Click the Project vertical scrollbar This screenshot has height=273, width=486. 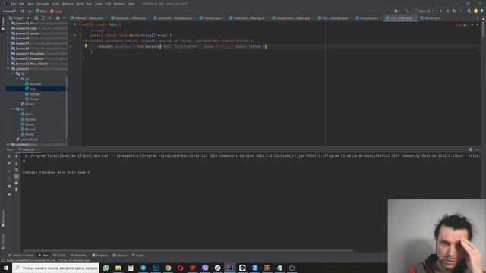tap(67, 107)
